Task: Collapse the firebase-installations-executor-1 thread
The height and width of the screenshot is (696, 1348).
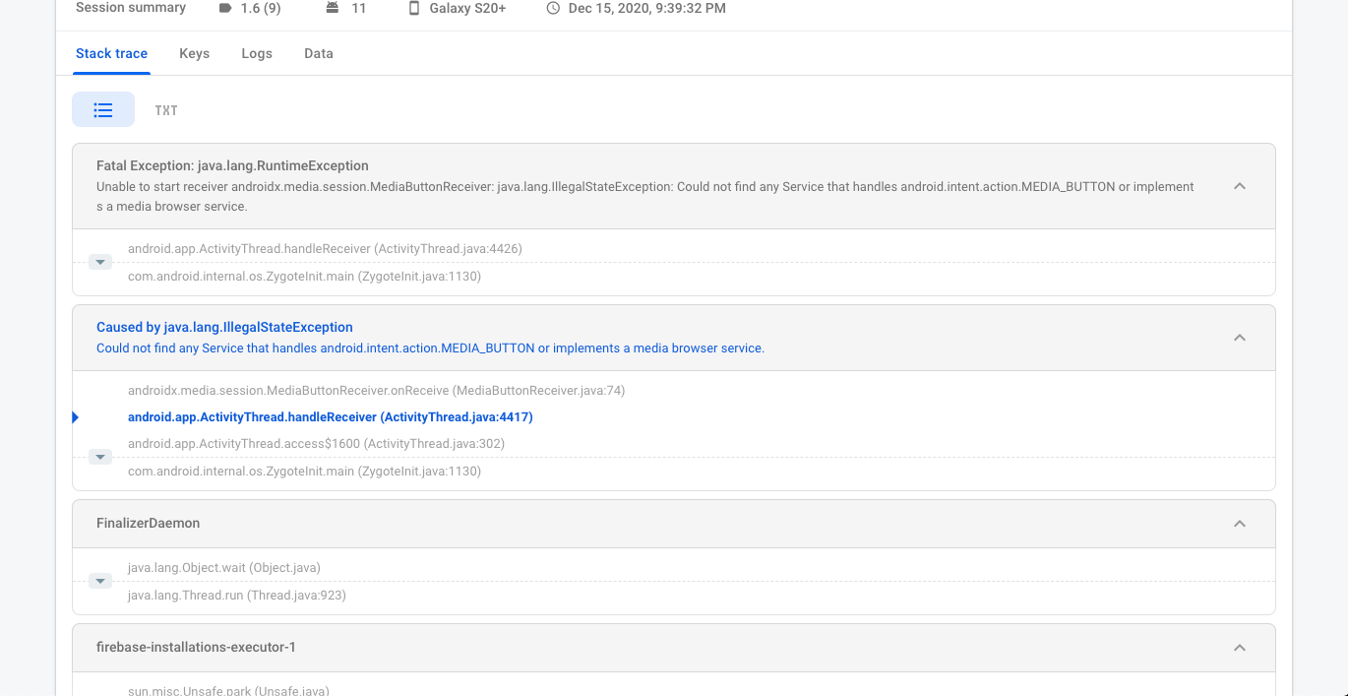Action: (1240, 648)
